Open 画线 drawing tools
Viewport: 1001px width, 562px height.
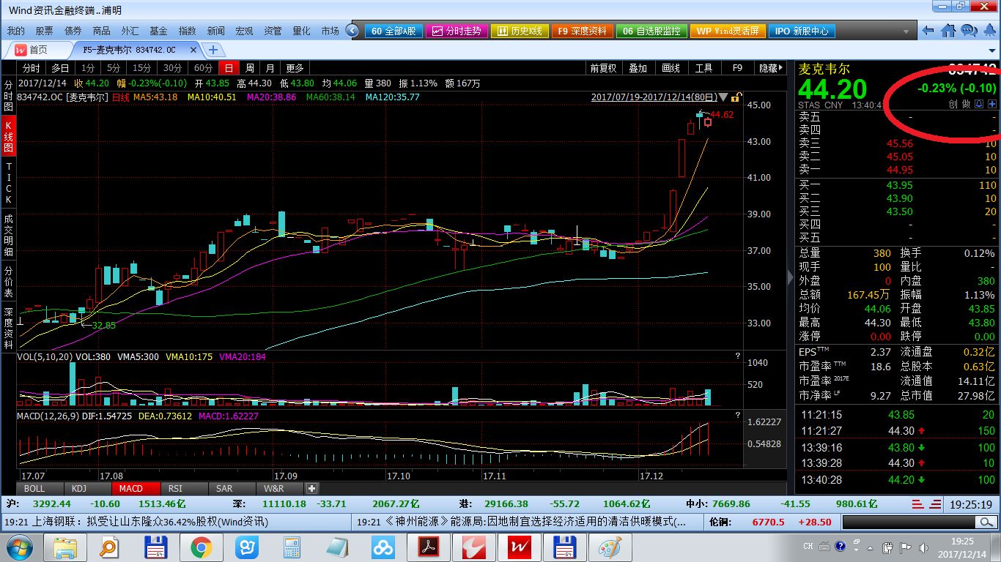coord(671,68)
